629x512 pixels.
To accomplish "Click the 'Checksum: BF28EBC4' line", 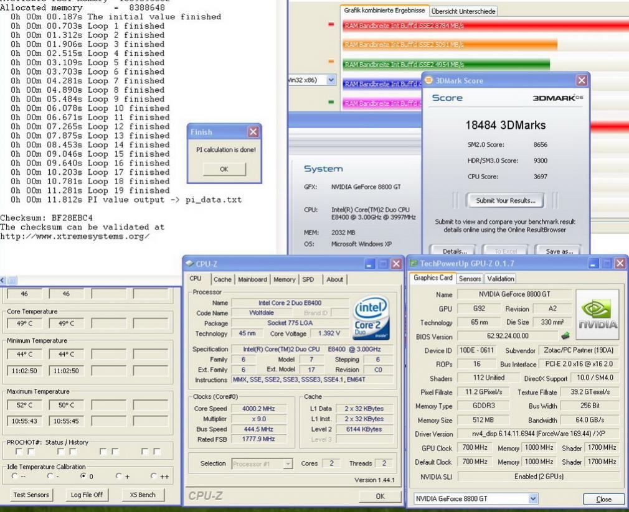I will 46,218.
